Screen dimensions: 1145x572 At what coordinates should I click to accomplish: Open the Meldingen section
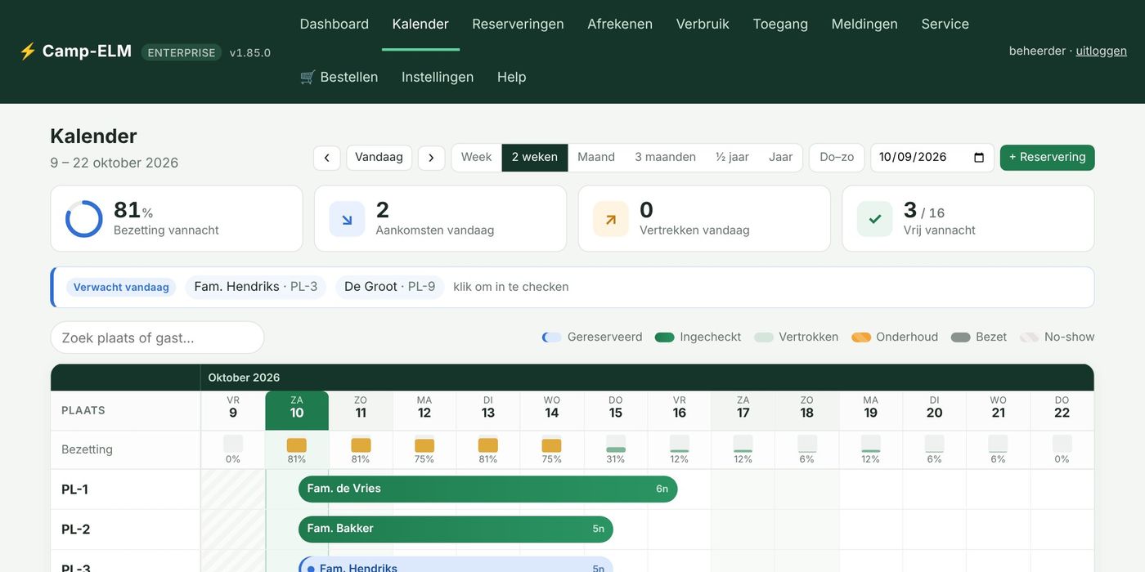(x=864, y=24)
